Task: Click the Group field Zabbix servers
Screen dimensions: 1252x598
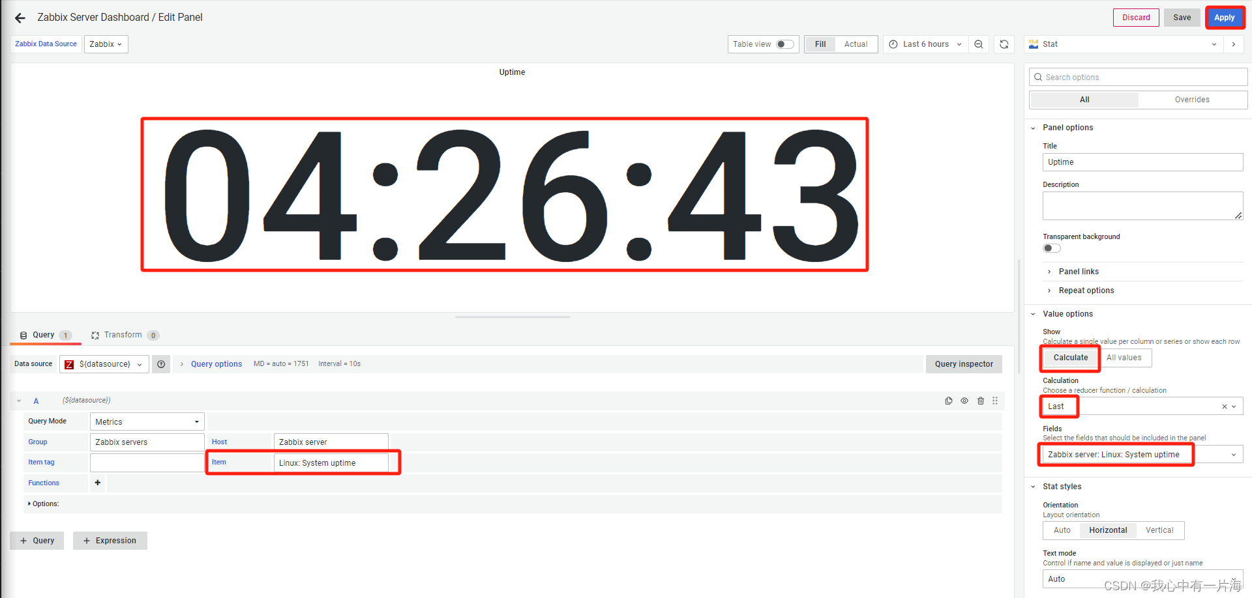Action: pyautogui.click(x=147, y=442)
